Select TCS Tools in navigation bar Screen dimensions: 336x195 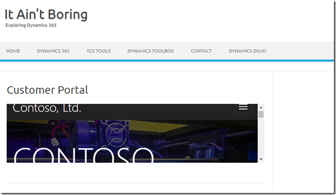pyautogui.click(x=99, y=51)
